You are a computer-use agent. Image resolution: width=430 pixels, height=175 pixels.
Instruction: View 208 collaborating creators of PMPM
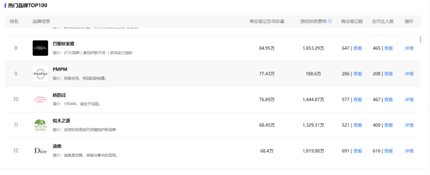(388, 74)
